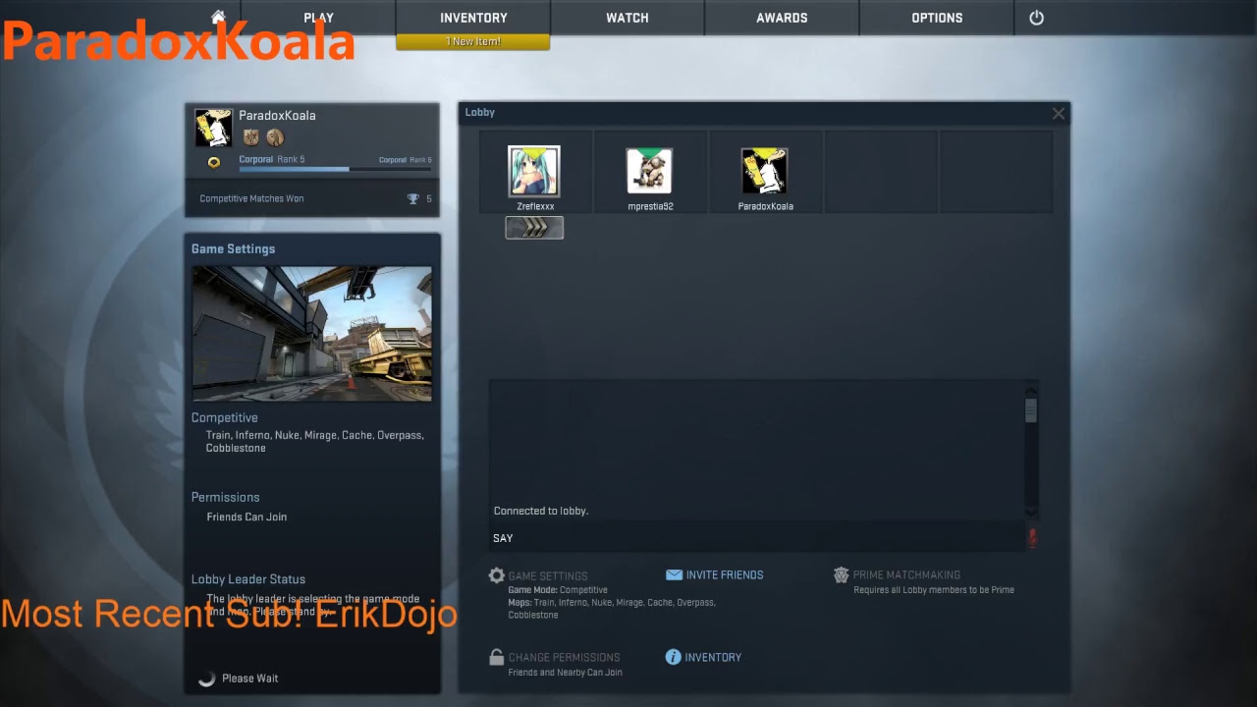Click trophy icon for competitive matches won
1257x707 pixels.
413,199
